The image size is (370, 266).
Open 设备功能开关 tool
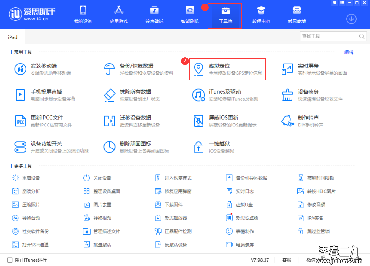[x=52, y=147]
